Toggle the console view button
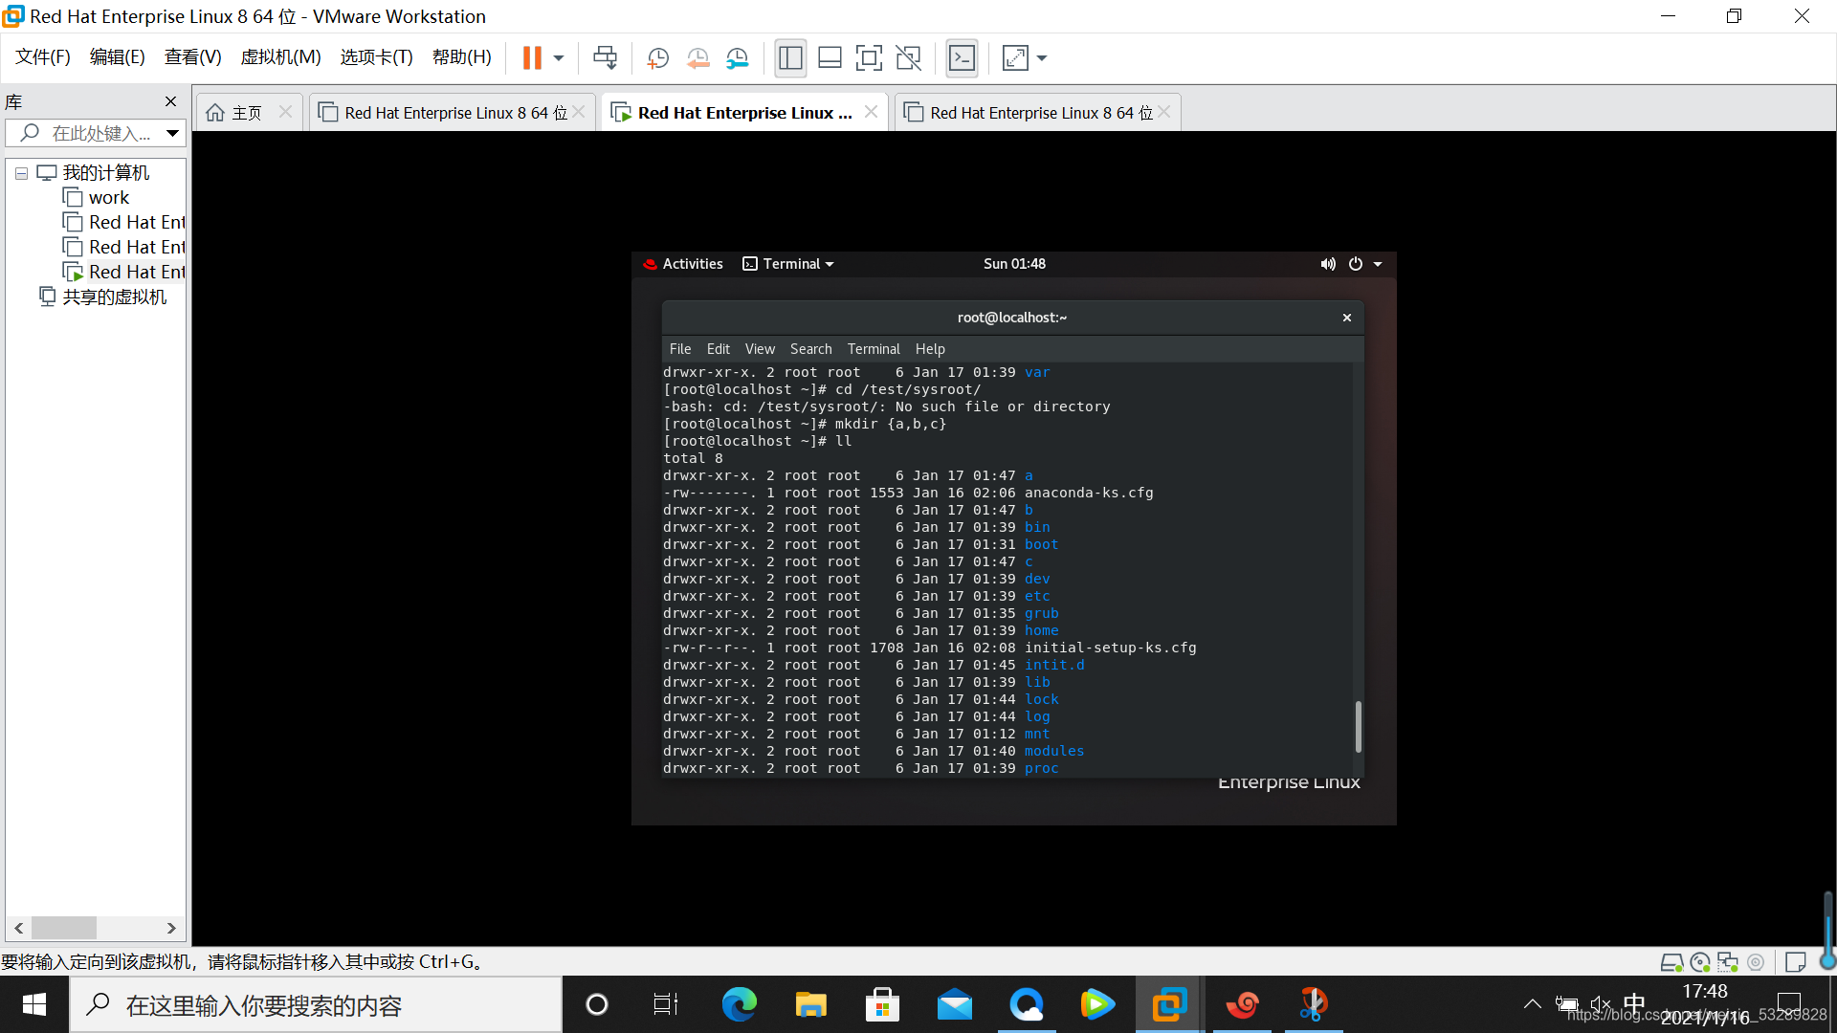The width and height of the screenshot is (1837, 1033). click(962, 58)
